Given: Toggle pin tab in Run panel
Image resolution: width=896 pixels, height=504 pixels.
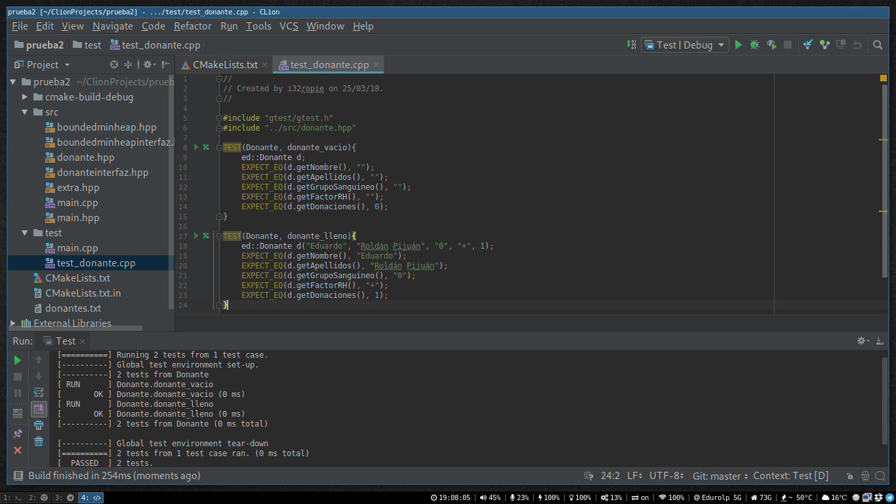Looking at the screenshot, I should 18,434.
